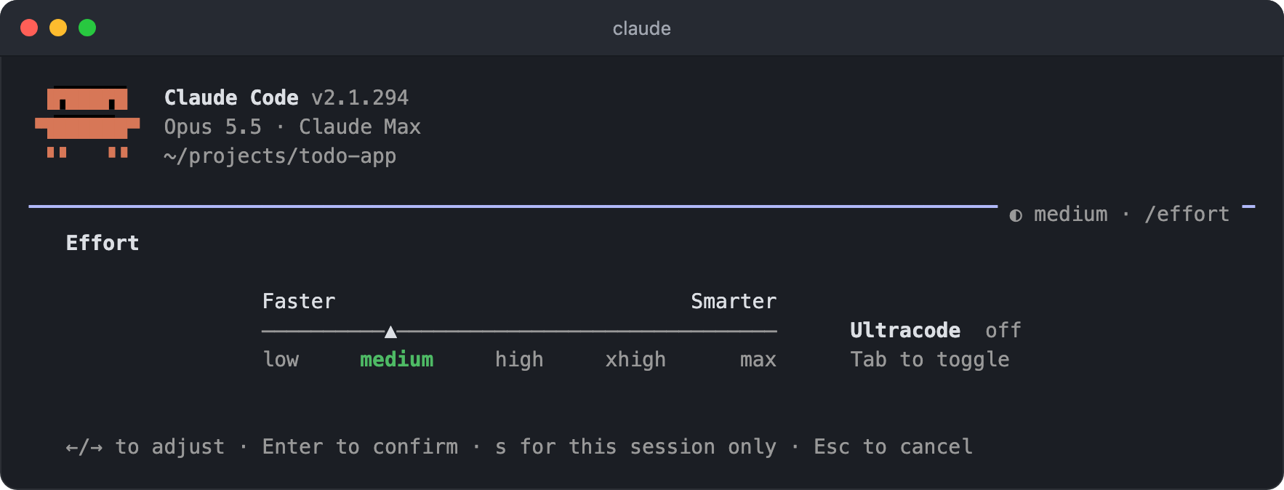Select the high effort level
Screen dimensions: 1284x490
click(519, 359)
